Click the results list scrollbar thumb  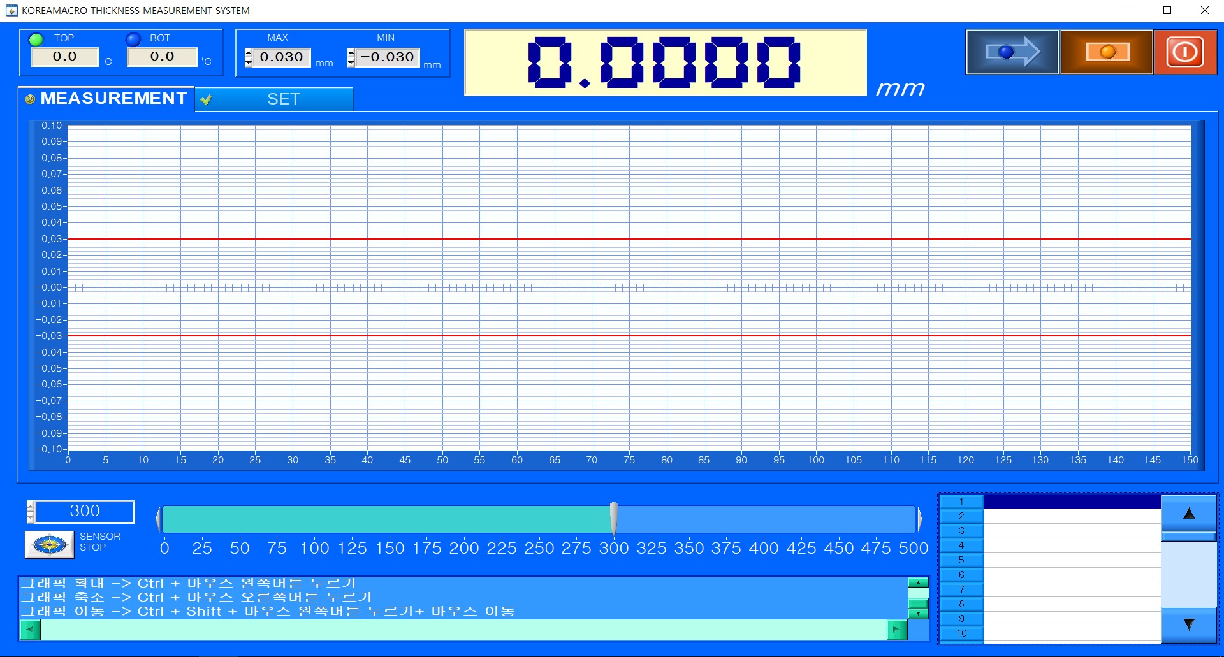1189,537
